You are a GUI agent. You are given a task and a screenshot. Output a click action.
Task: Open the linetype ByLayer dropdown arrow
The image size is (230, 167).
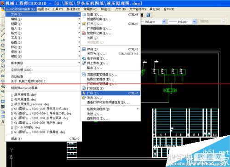tap(164, 22)
